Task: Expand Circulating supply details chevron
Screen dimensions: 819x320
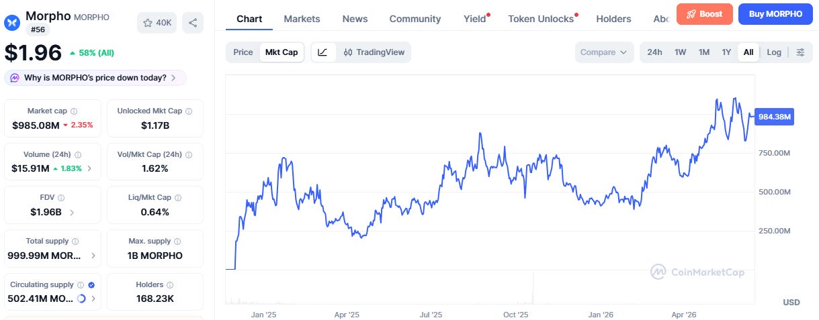Action: (x=93, y=299)
